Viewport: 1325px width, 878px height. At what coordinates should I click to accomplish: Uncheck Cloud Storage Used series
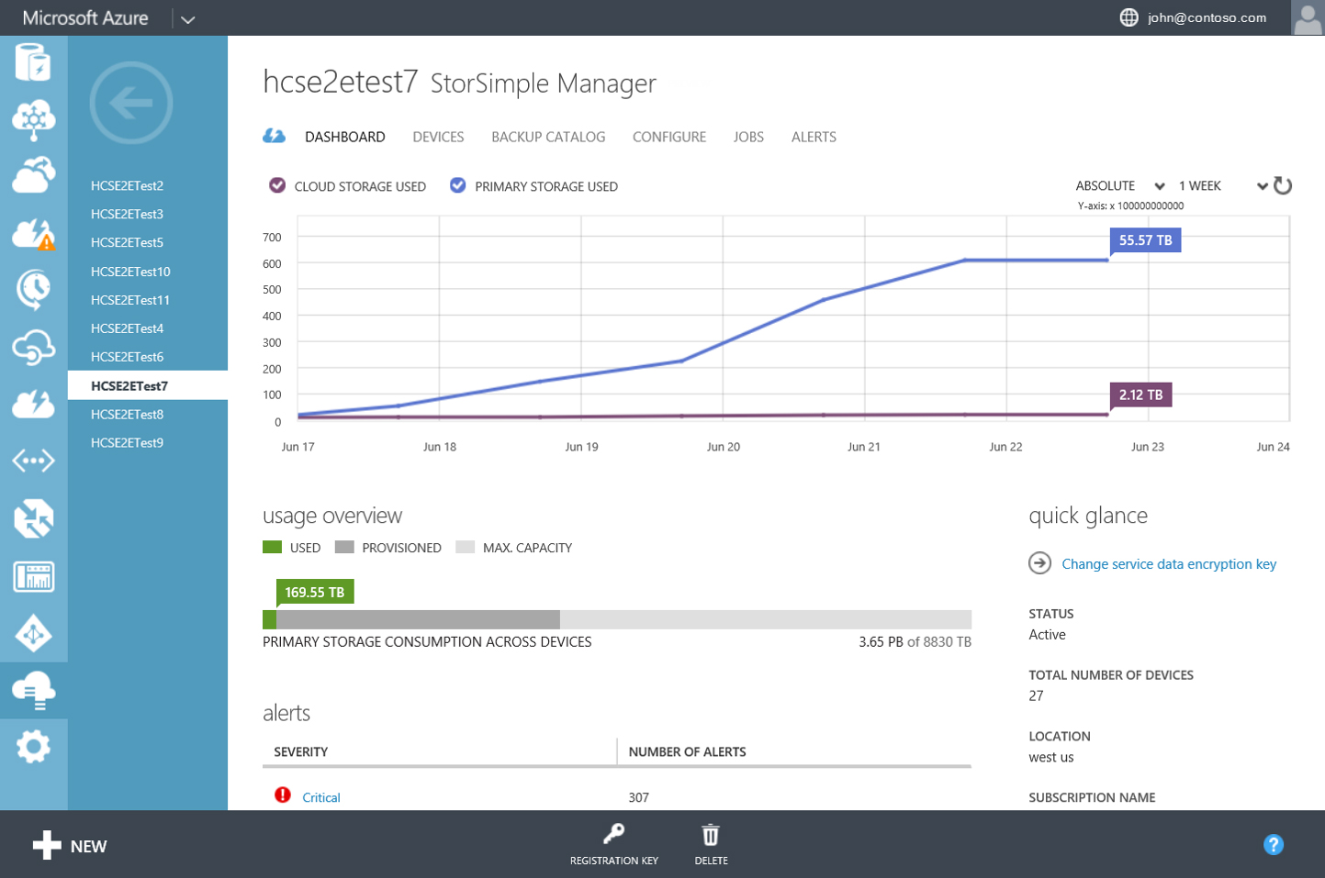[x=277, y=185]
